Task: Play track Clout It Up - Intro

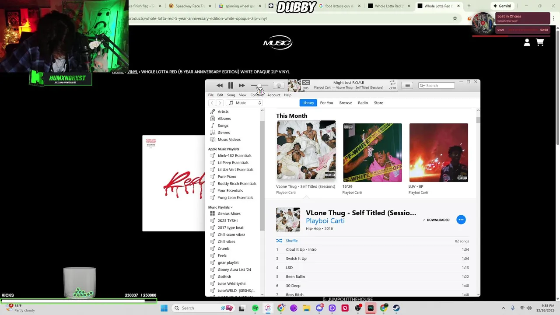Action: pos(372,249)
